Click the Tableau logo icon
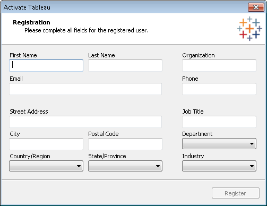 pyautogui.click(x=249, y=29)
